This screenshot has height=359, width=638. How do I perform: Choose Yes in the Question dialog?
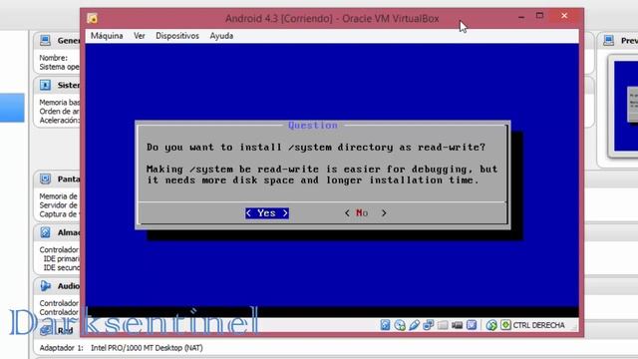[x=267, y=212]
